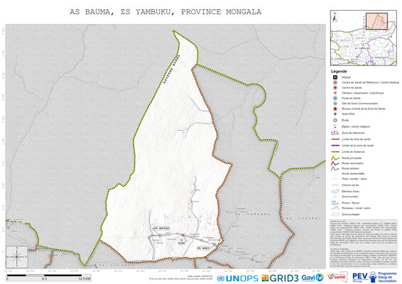Click the Clinique / dispensaire legend symbol
The height and width of the screenshot is (284, 402).
335,93
